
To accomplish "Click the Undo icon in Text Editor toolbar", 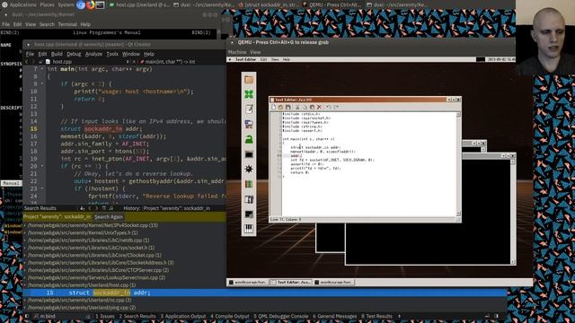I will [329, 107].
